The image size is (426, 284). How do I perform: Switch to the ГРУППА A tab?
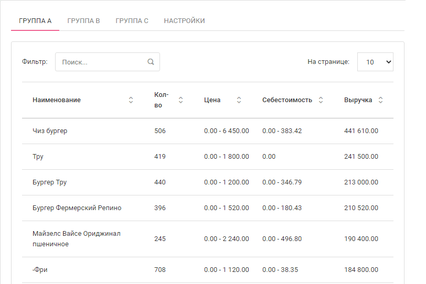coord(35,21)
